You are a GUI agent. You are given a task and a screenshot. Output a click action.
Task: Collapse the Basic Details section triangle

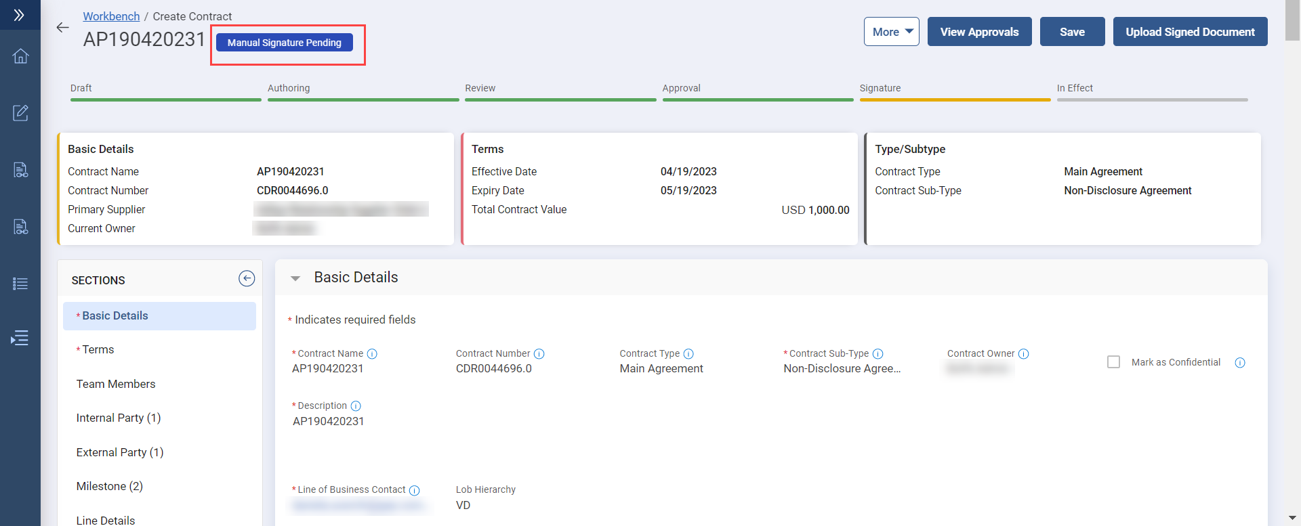295,278
